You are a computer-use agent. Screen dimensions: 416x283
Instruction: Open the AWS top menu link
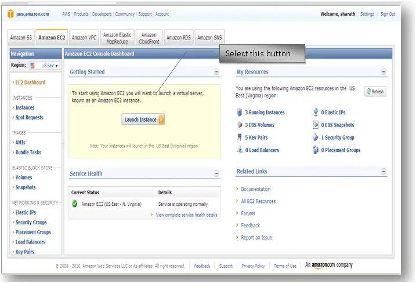coord(66,14)
